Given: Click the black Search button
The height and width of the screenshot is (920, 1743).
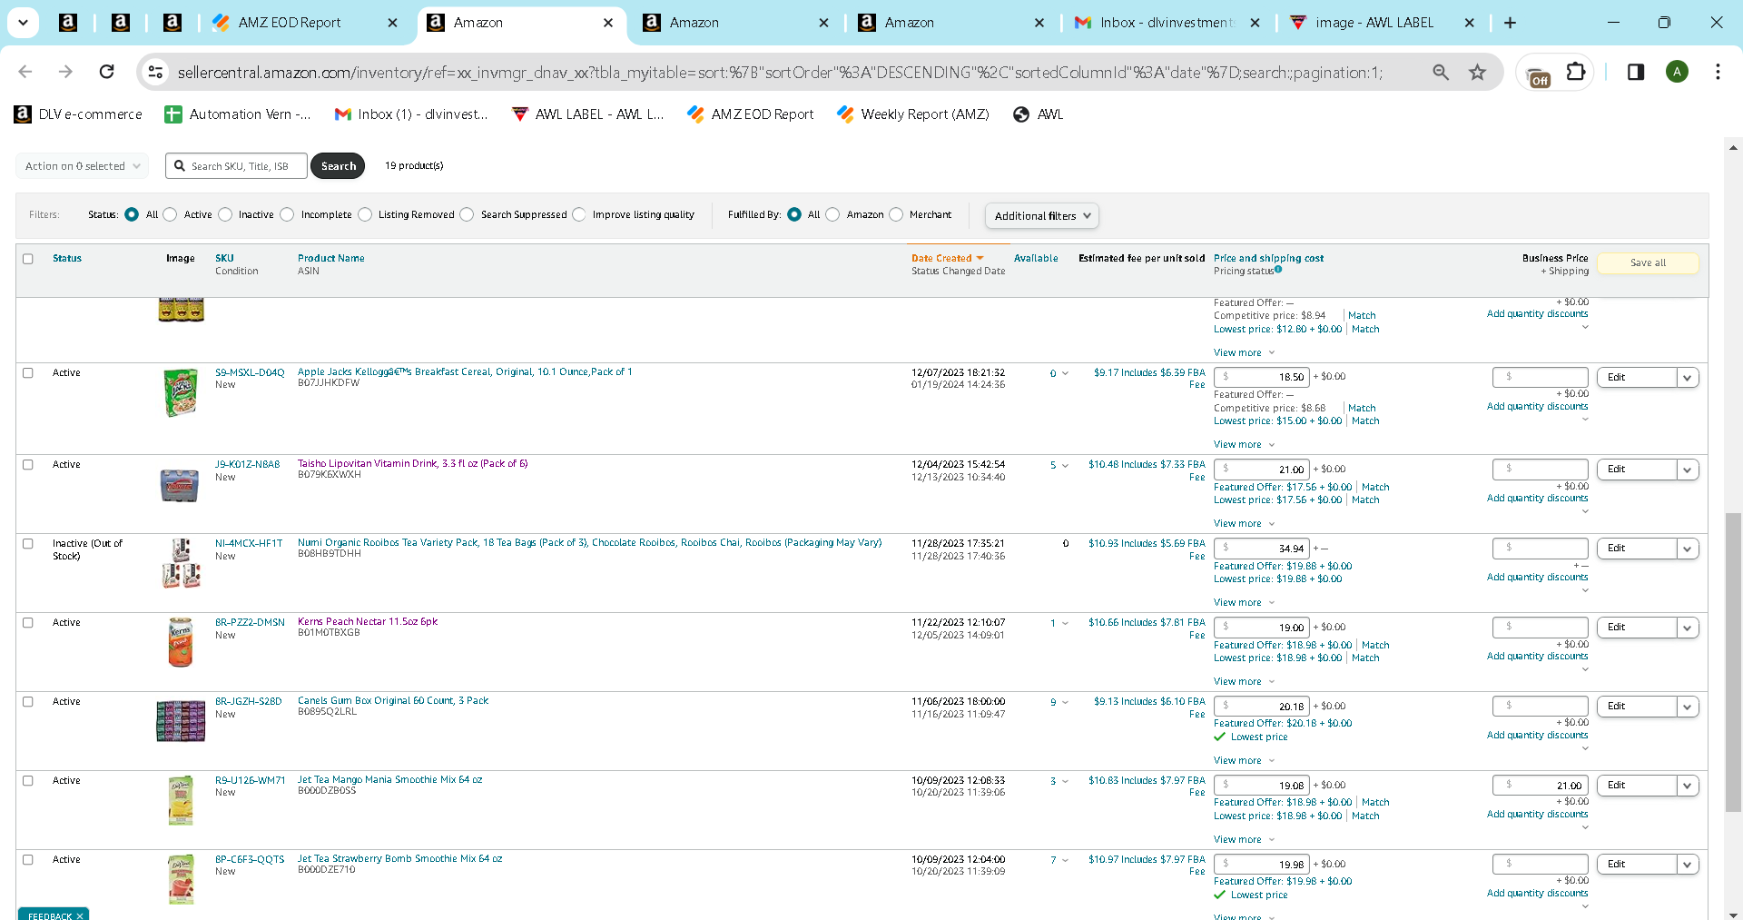Looking at the screenshot, I should click(338, 166).
